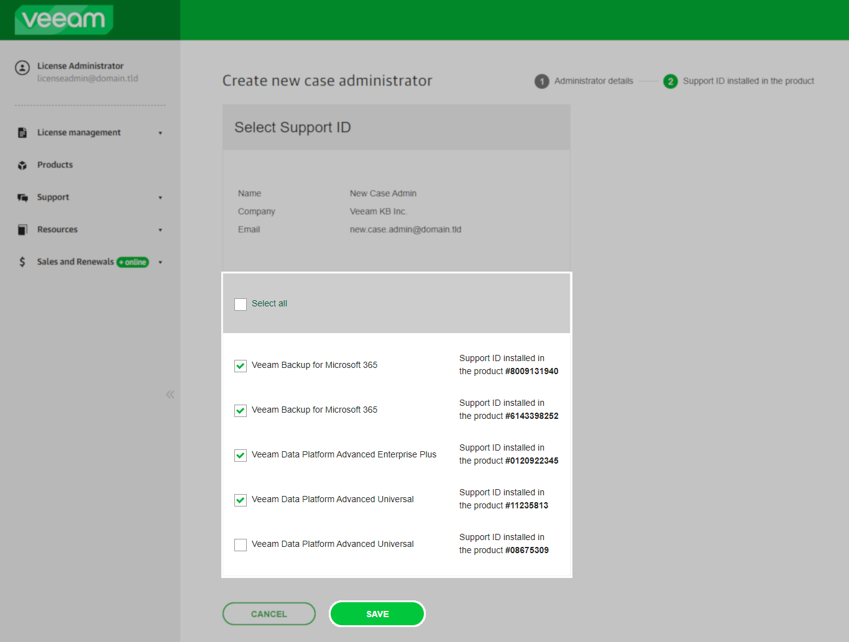The width and height of the screenshot is (849, 642).
Task: Open the License Administrator user avatar icon
Action: tap(22, 68)
